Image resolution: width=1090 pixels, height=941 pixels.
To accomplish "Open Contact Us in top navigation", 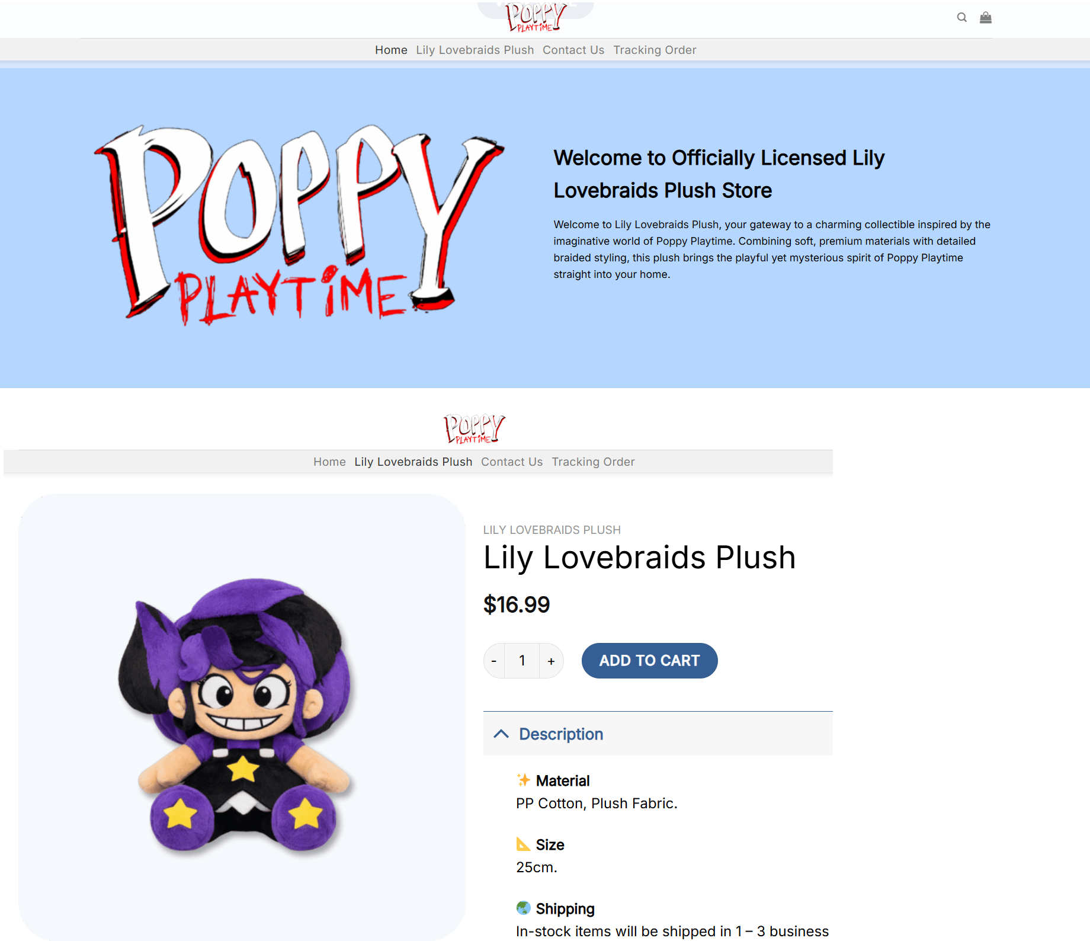I will click(573, 50).
